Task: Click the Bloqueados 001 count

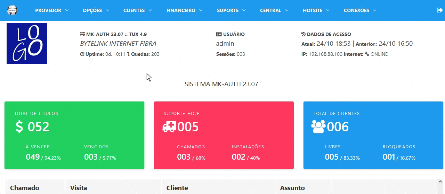Action: pos(389,157)
